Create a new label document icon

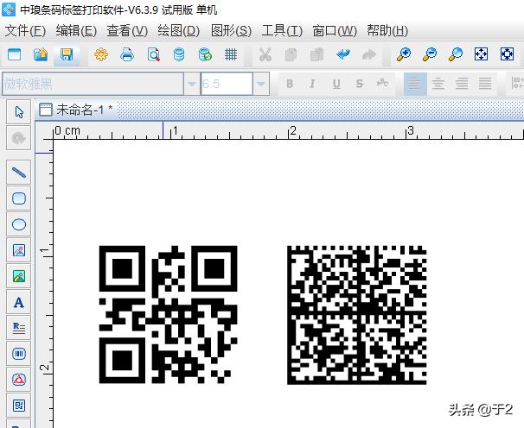(14, 54)
